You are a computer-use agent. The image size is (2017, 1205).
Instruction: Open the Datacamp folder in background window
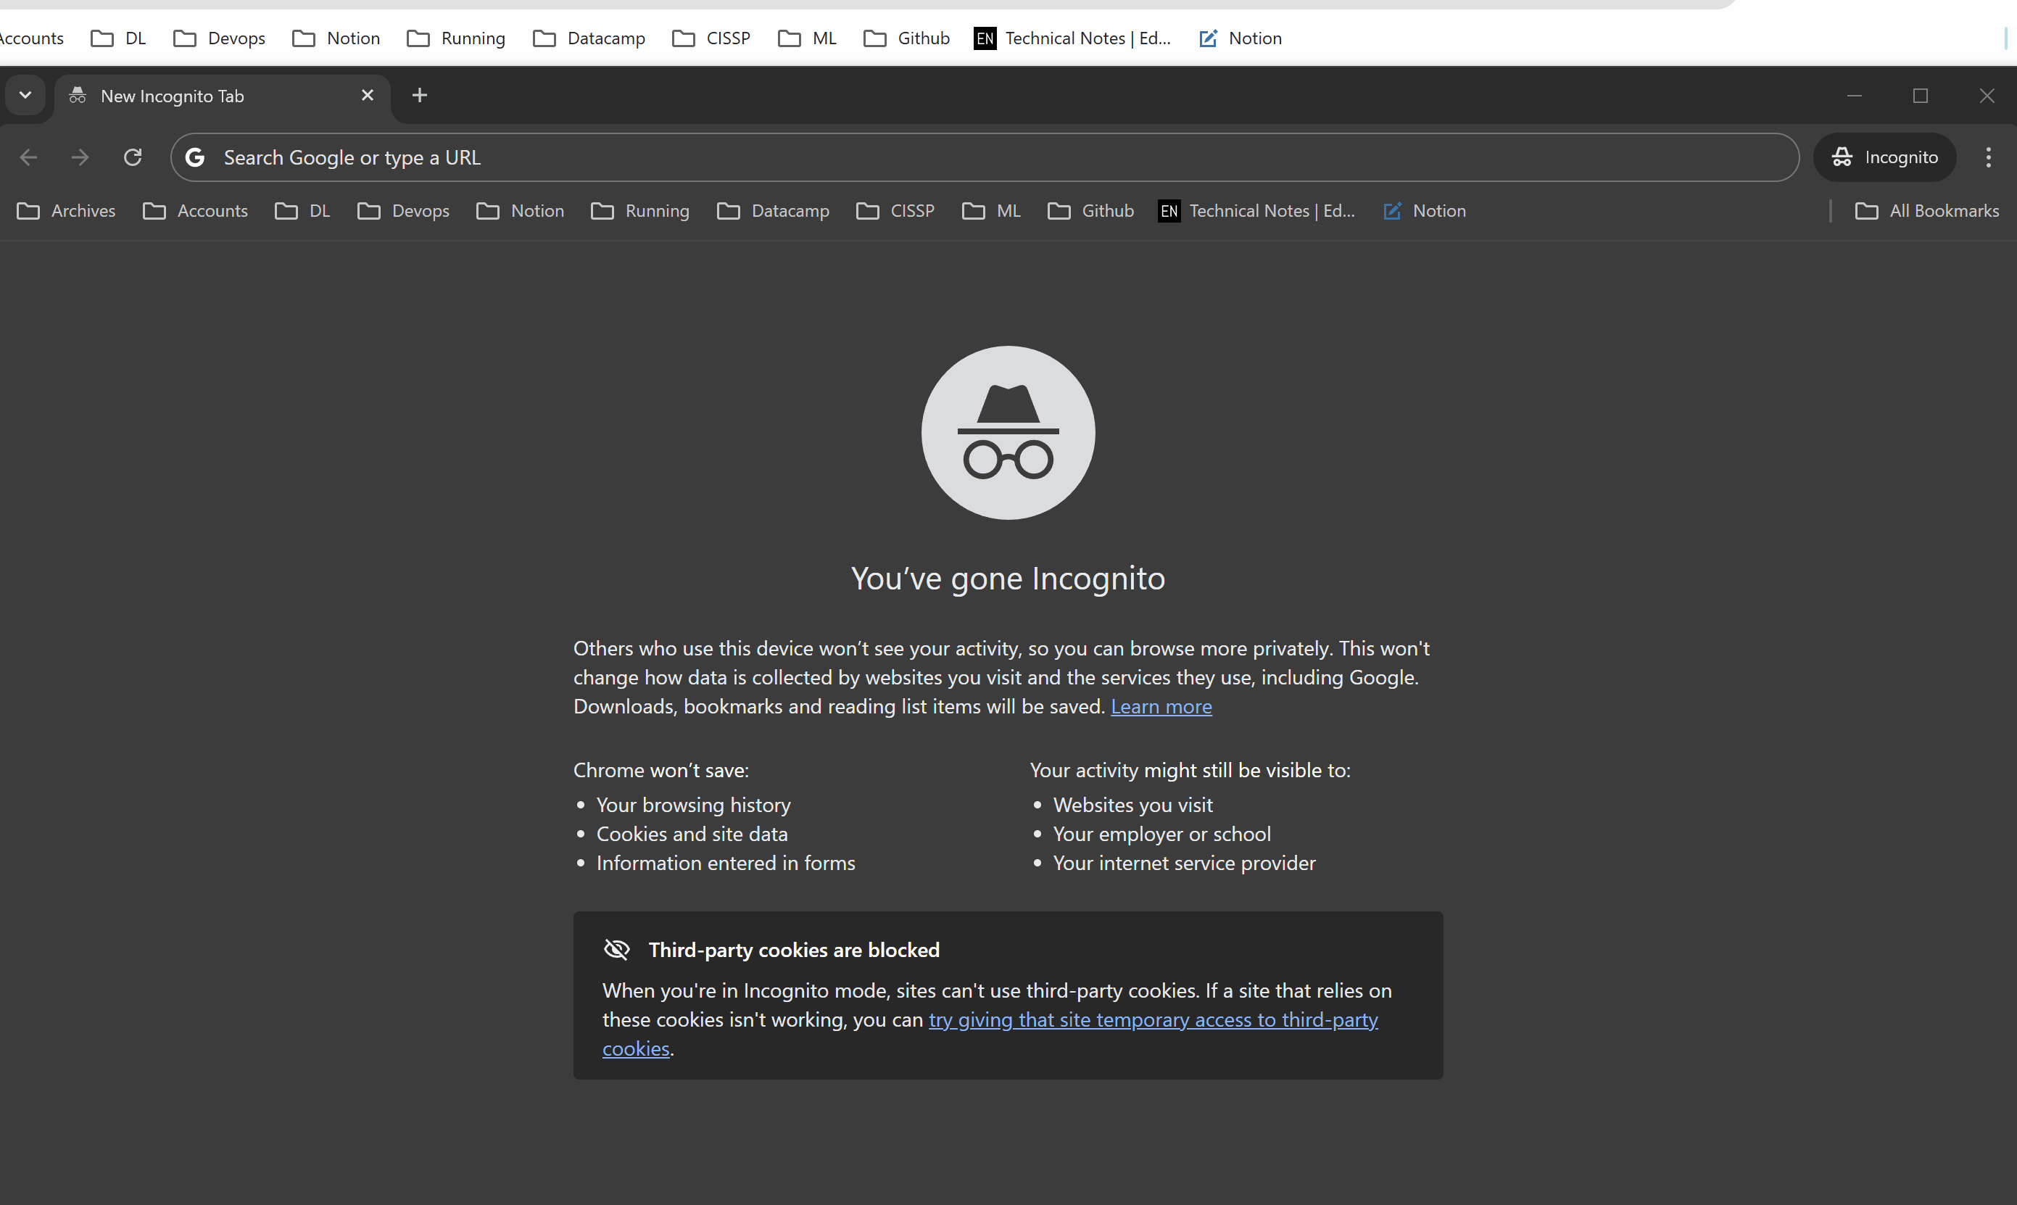click(589, 38)
